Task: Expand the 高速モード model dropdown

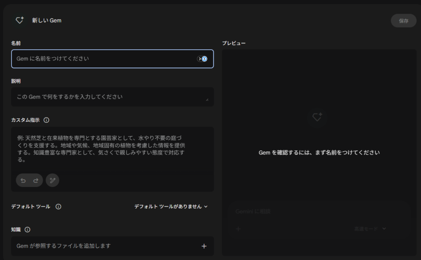Action: pos(370,229)
